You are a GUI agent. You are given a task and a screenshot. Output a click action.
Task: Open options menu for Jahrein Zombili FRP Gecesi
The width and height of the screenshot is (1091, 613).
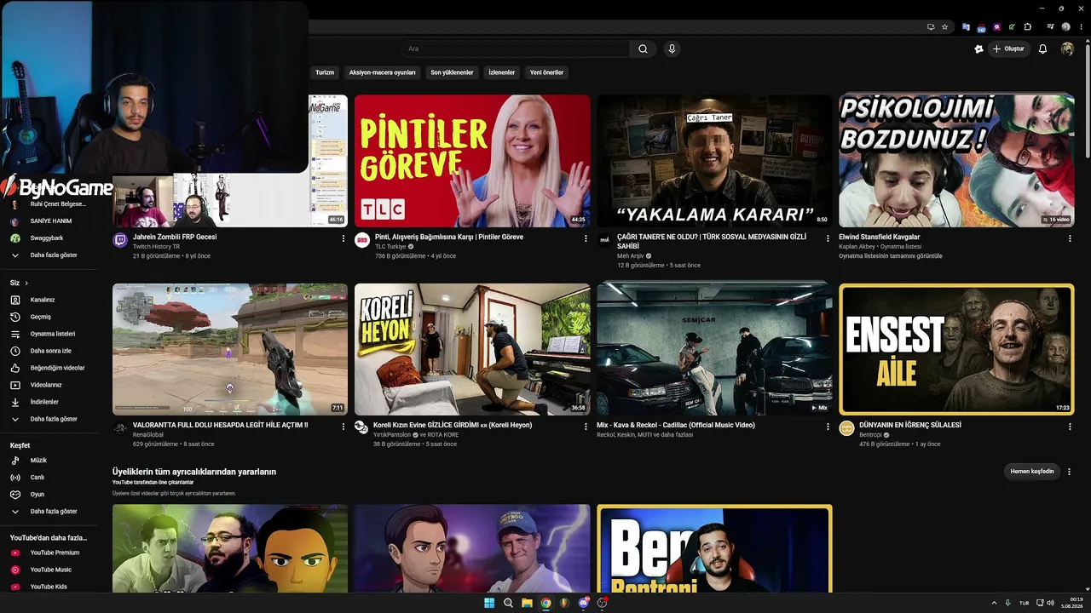point(343,238)
